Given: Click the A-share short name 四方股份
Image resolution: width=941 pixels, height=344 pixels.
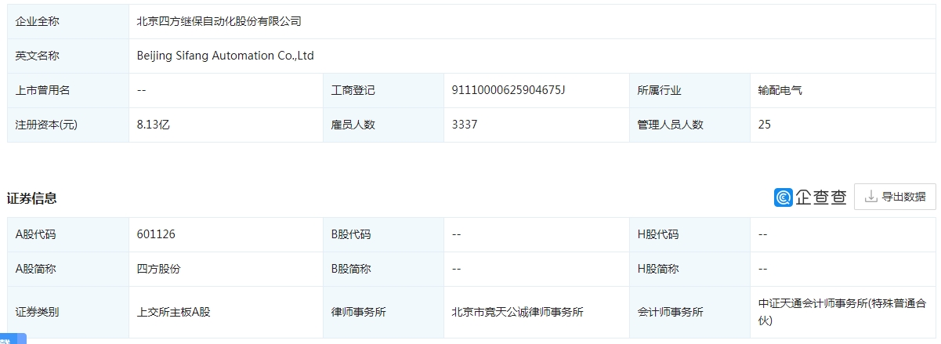Looking at the screenshot, I should pyautogui.click(x=159, y=269).
